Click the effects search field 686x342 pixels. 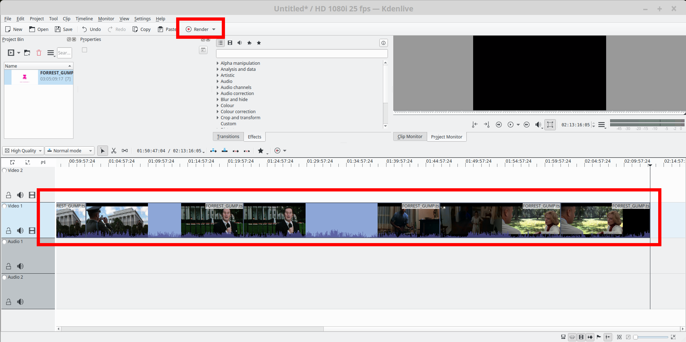pos(302,54)
